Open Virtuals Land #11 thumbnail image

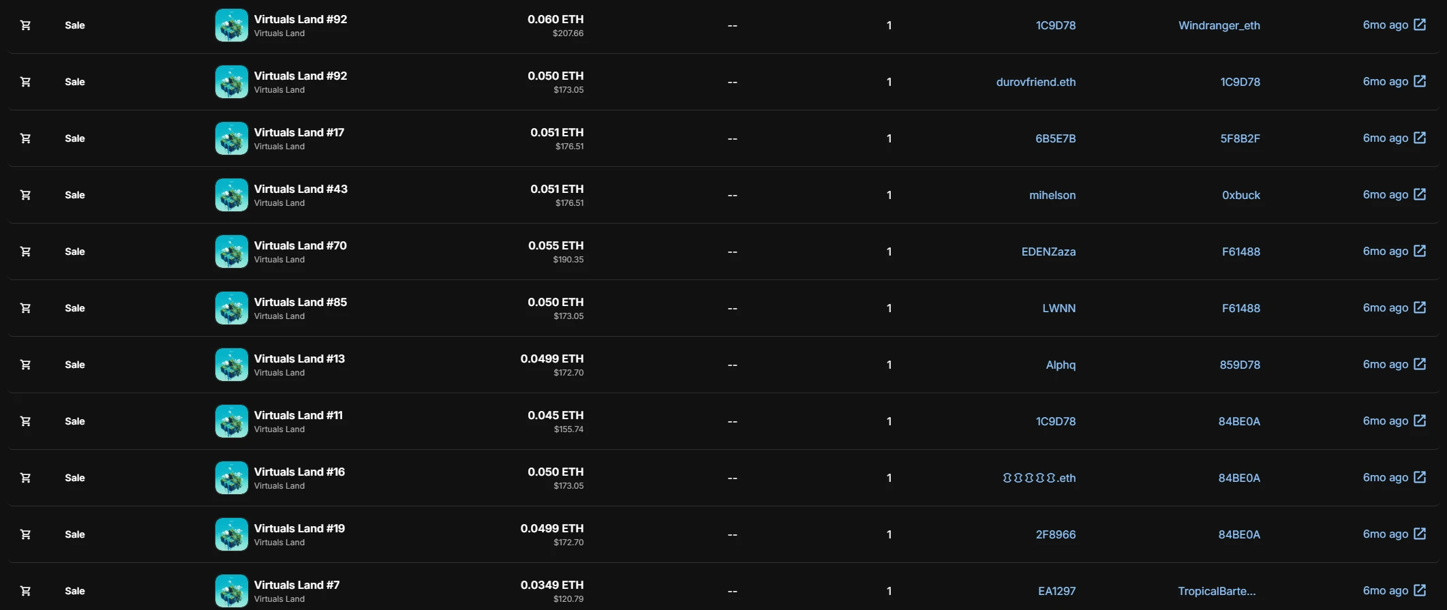(x=232, y=421)
